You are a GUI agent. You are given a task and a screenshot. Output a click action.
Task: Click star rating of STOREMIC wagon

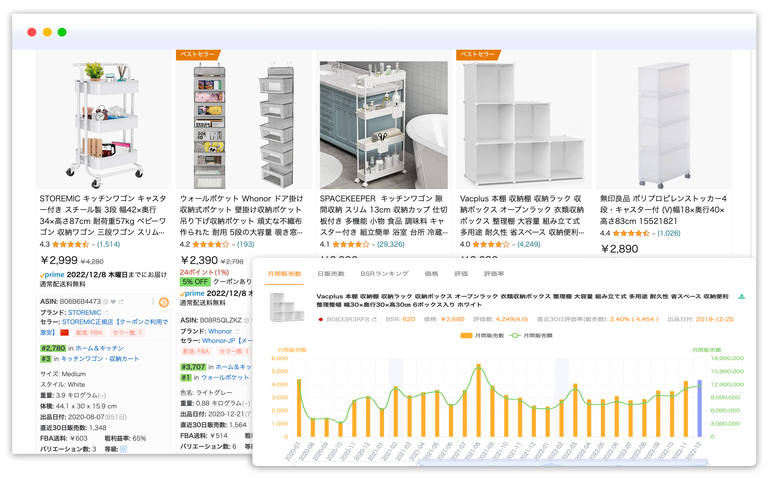71,244
